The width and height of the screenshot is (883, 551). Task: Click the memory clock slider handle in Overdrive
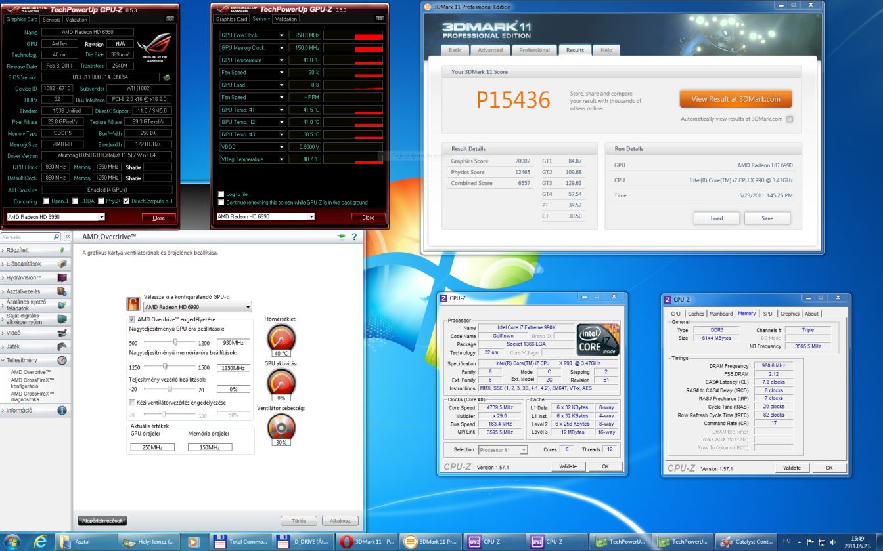click(x=164, y=367)
